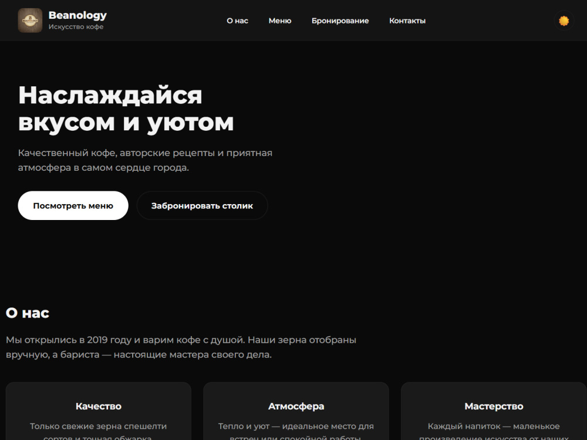
Task: Select the "Атмосфера" card title
Action: pos(296,407)
